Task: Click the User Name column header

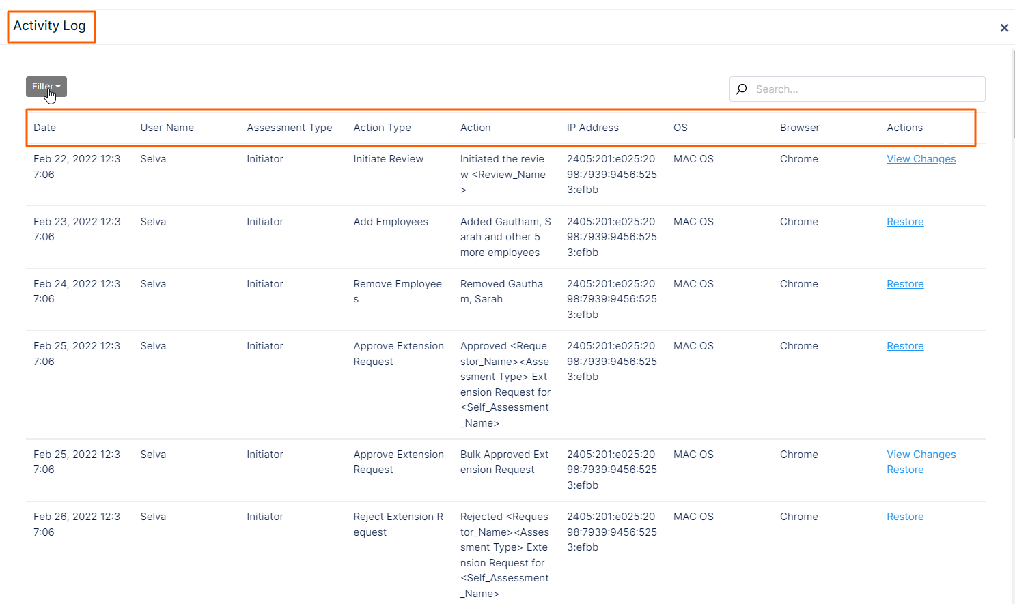Action: tap(167, 128)
